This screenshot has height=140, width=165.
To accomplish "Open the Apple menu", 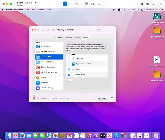I will [x=3, y=10].
